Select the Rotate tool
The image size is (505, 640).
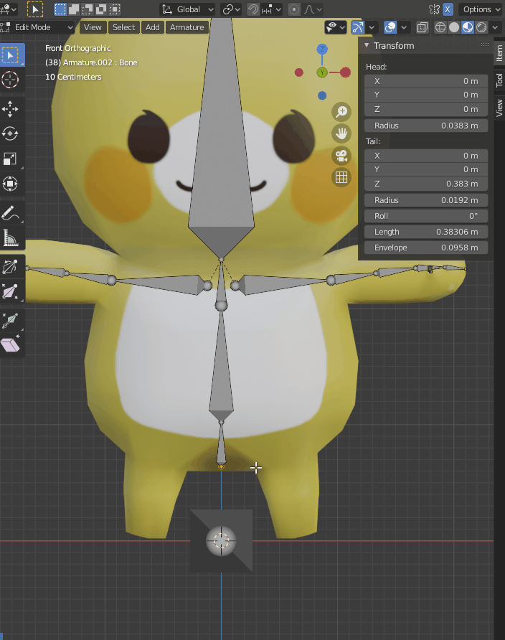[x=11, y=134]
